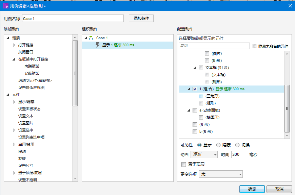Open the 更多选项 dropdown
This screenshot has width=295, height=195.
[x=220, y=174]
